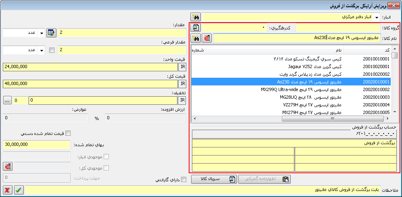
Task: Select row VZ279H monitor
Action: coord(291,104)
